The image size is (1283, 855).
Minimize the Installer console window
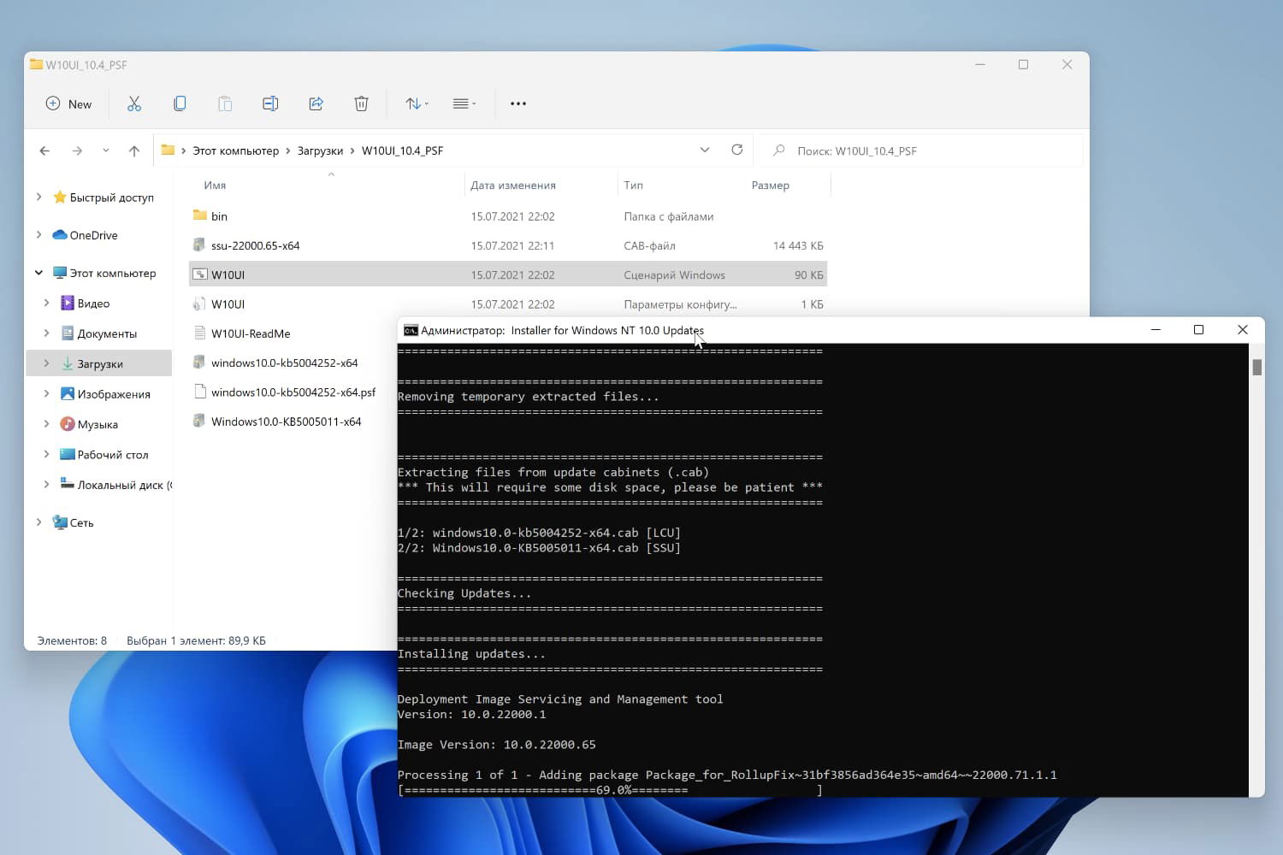[x=1156, y=329]
